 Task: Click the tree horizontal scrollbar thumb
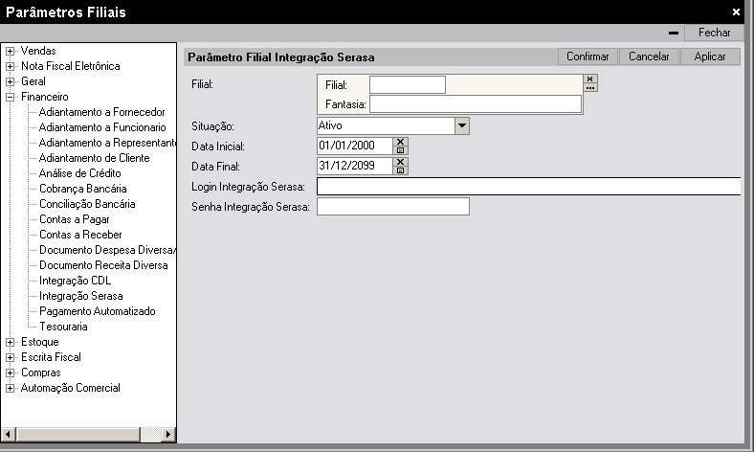click(78, 434)
